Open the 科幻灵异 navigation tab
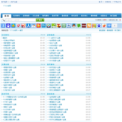 [75, 16]
